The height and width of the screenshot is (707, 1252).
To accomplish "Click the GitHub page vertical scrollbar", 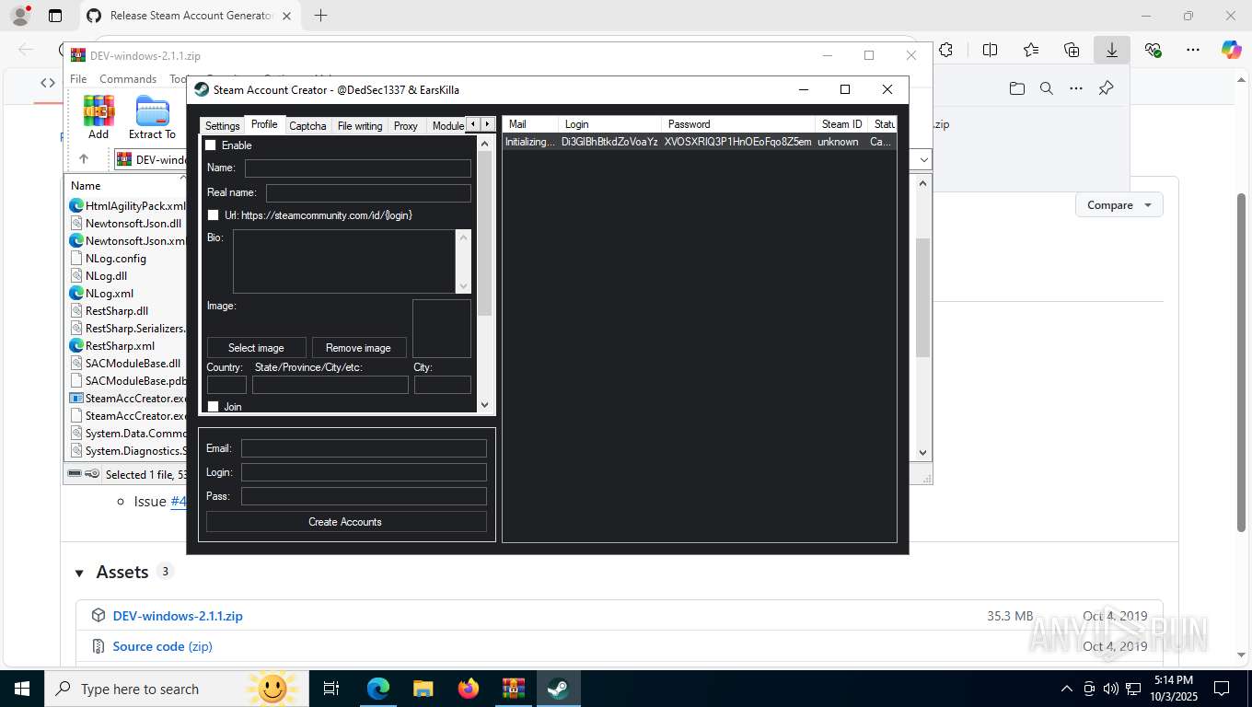I will pyautogui.click(x=1241, y=364).
